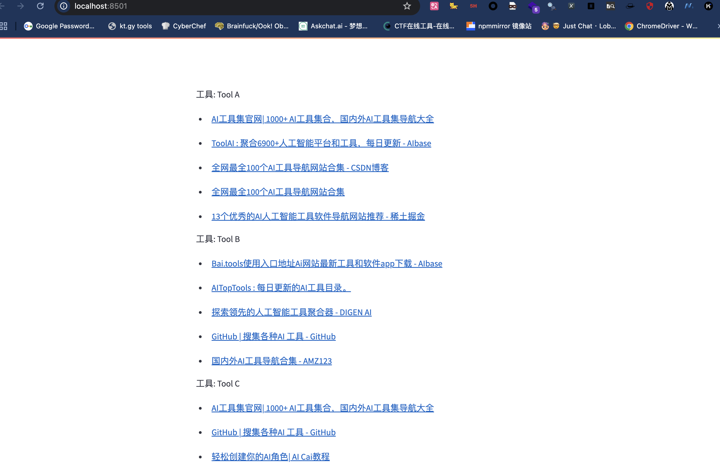Click the red 5H extension icon

click(x=473, y=6)
